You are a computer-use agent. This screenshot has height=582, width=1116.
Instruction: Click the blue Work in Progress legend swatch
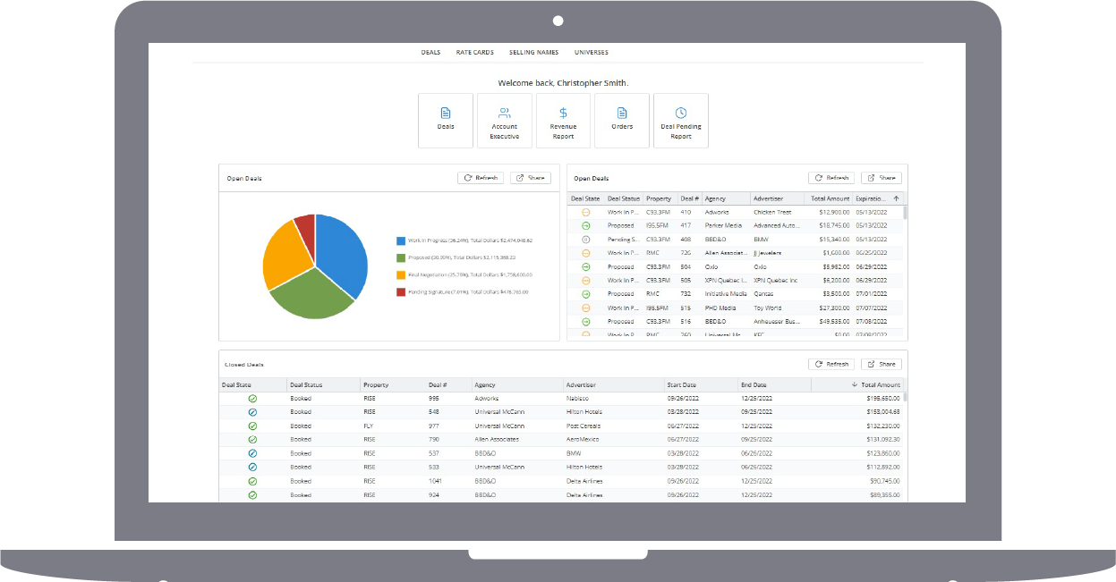click(401, 240)
